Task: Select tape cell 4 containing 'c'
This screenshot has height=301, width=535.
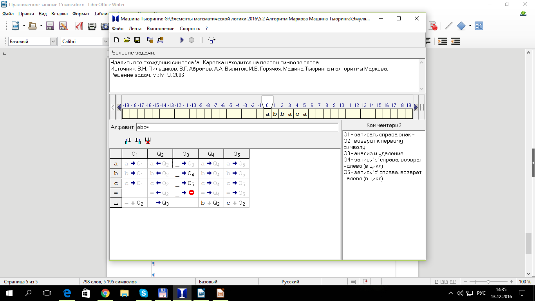Action: (297, 114)
